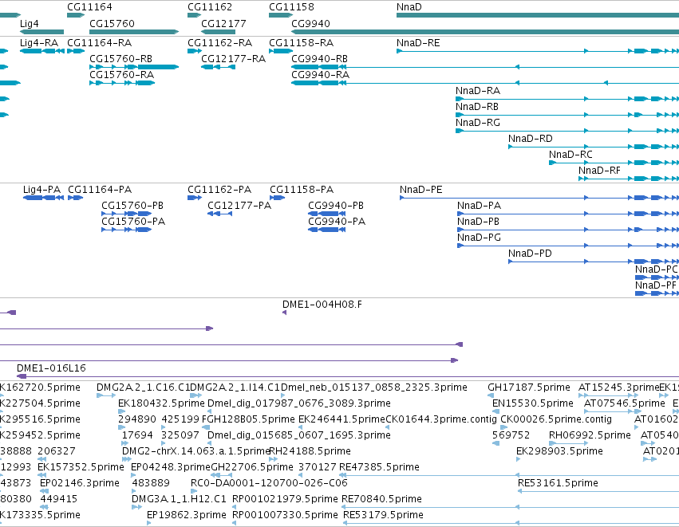Click the DME1-004H08.F clone label
The width and height of the screenshot is (679, 527).
point(322,305)
